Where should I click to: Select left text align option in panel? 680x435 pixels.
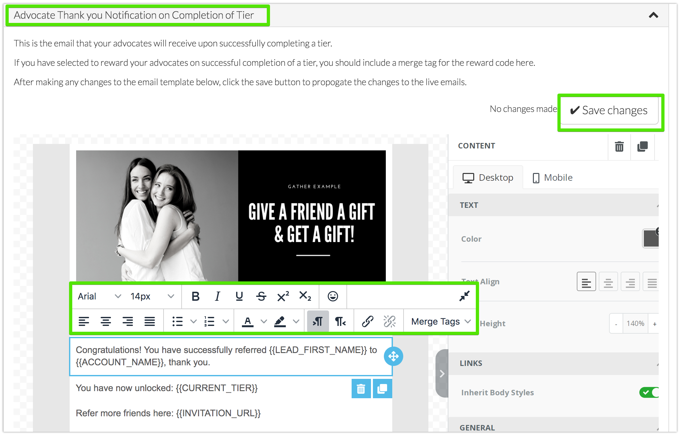point(586,282)
